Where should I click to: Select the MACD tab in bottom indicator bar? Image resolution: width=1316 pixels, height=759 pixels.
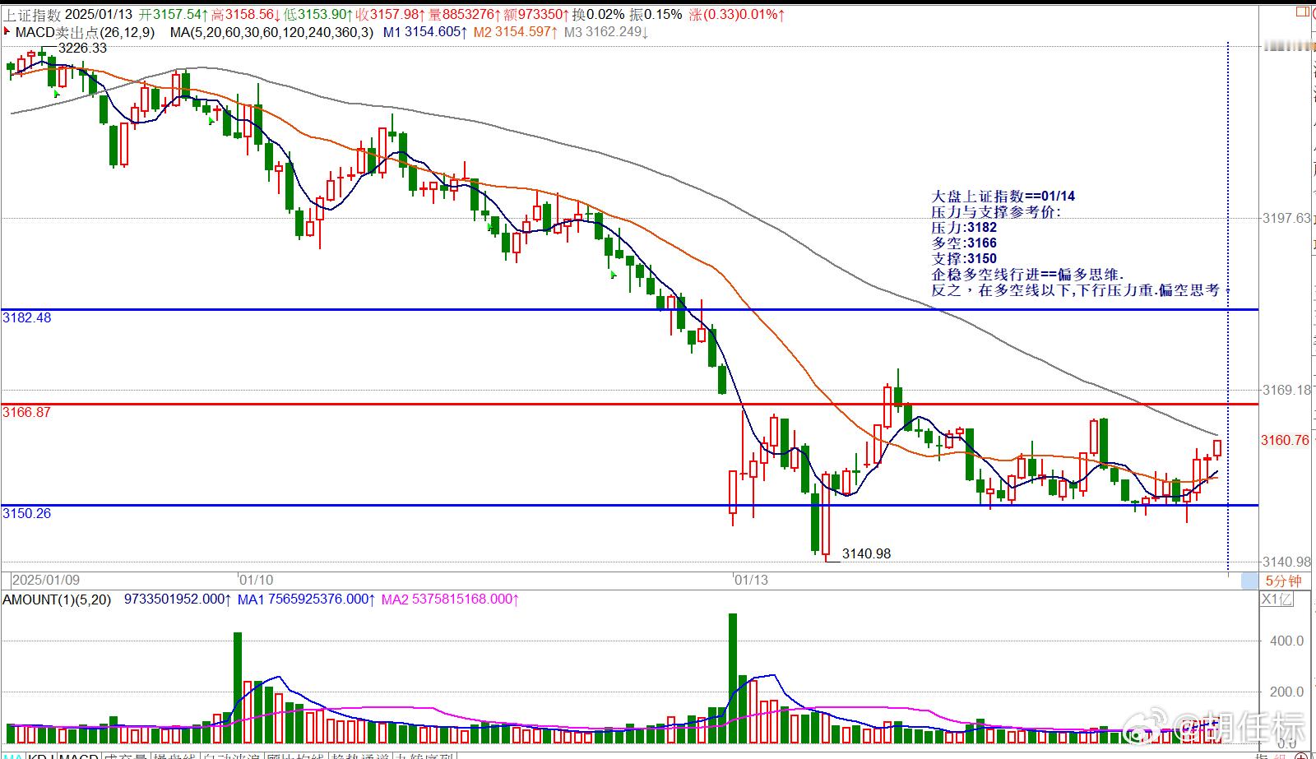tap(78, 755)
